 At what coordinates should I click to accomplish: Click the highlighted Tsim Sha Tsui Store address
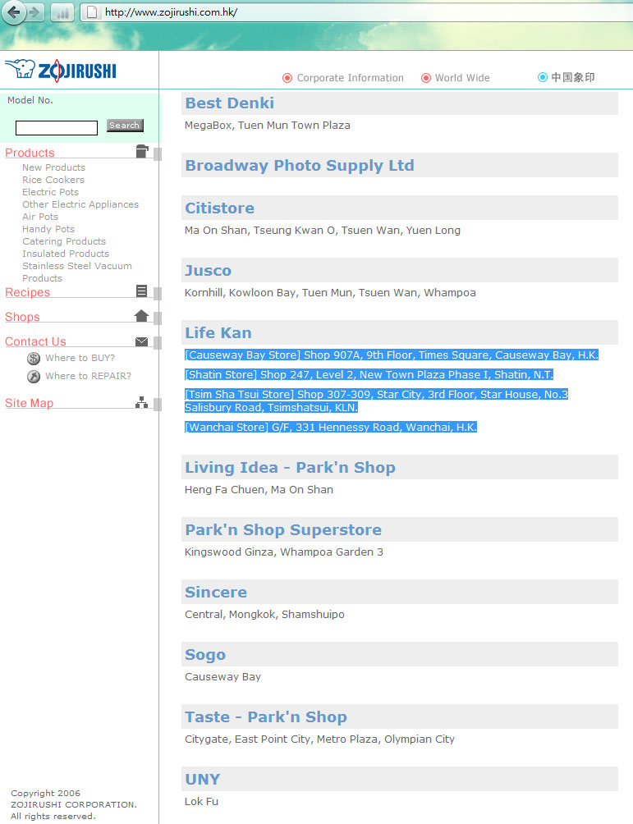click(377, 401)
